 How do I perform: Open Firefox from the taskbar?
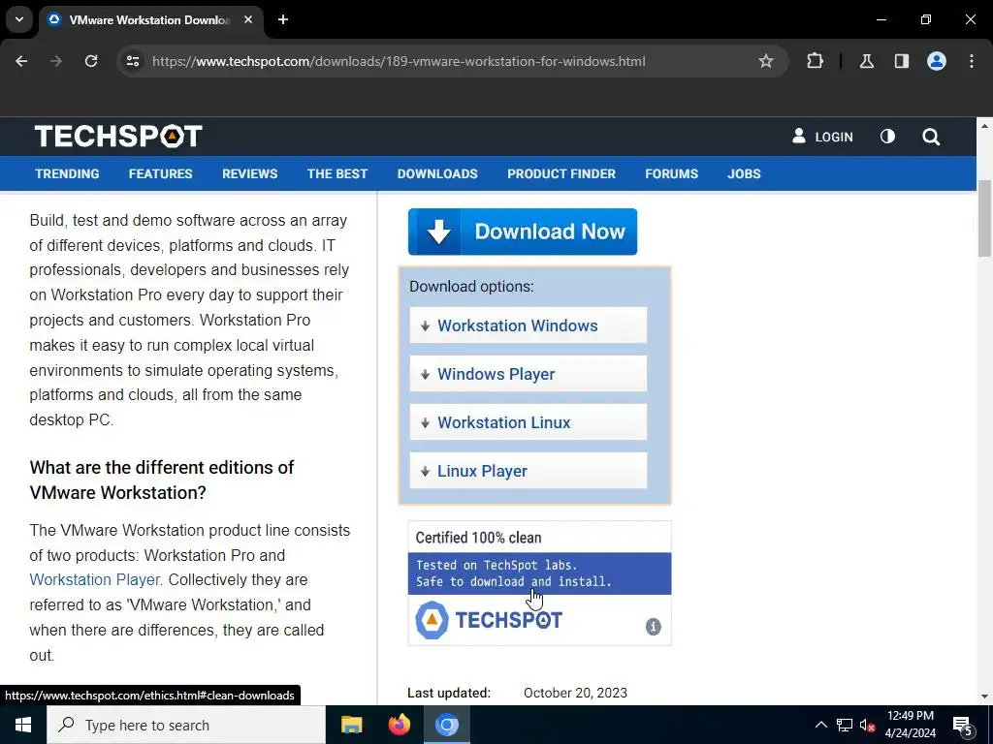399,725
